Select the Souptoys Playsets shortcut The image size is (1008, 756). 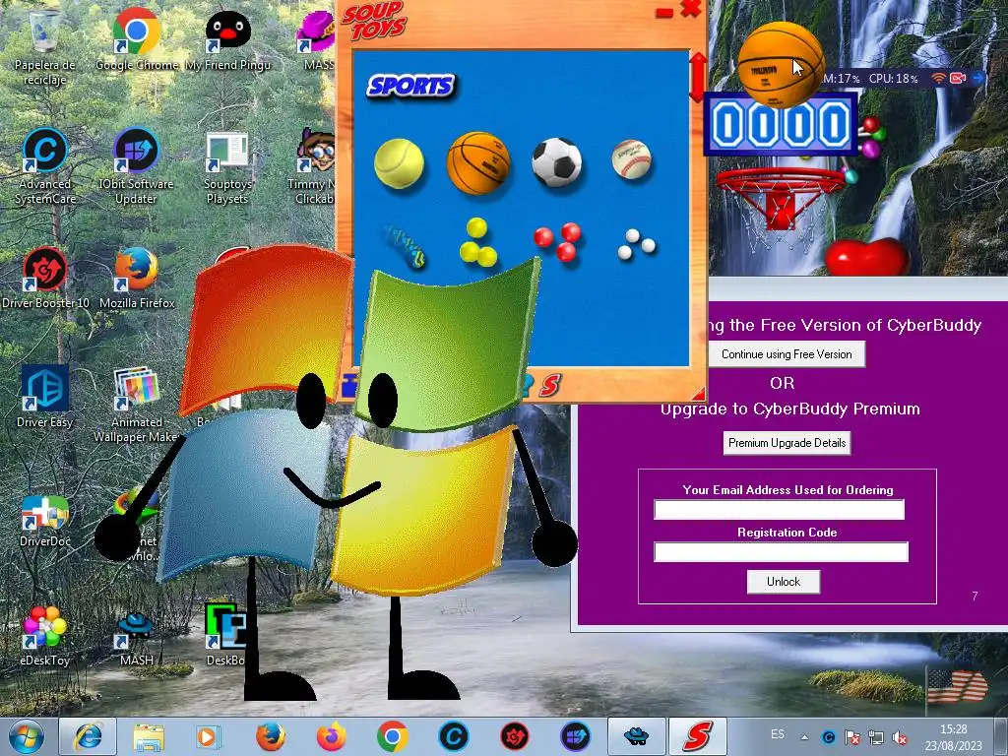tap(227, 167)
